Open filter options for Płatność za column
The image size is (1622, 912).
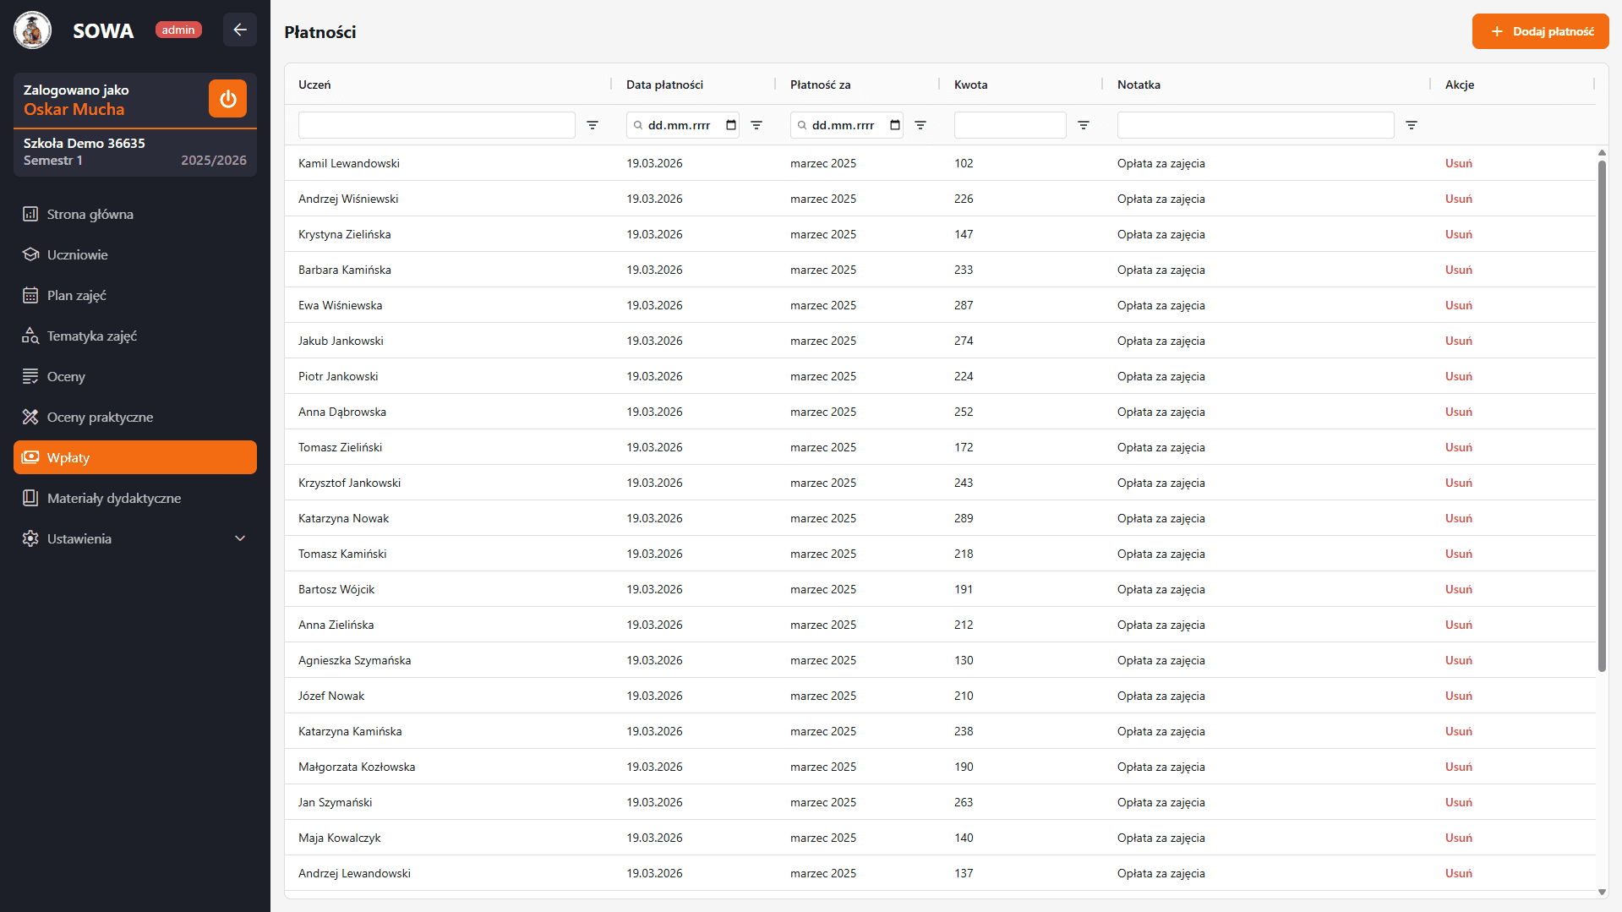pos(920,125)
